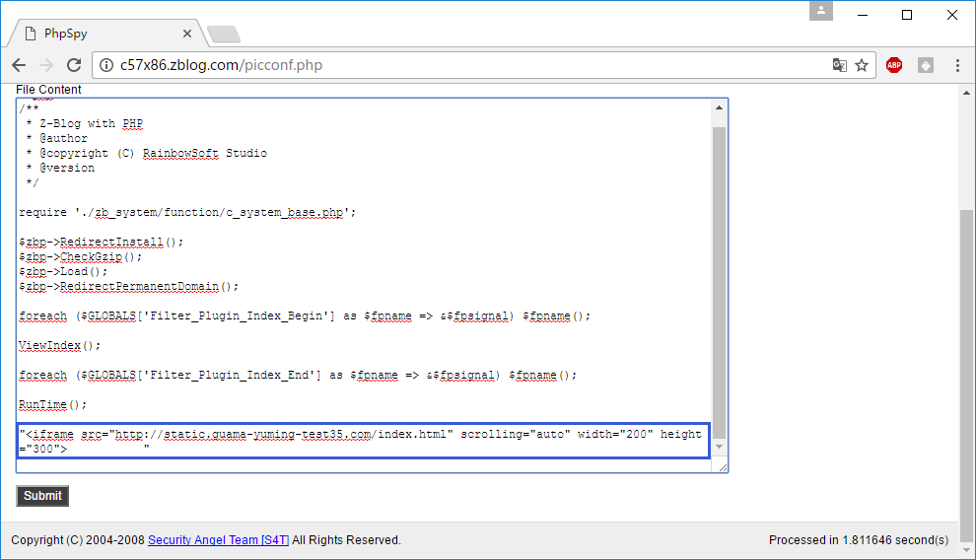Open the gray extension icon beside ABP
The image size is (976, 560).
(926, 65)
